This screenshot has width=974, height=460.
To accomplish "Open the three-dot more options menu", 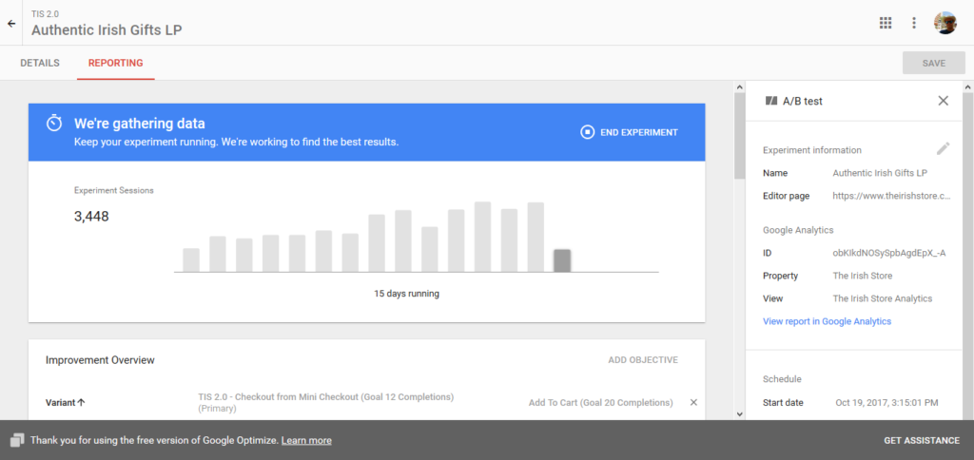I will pos(914,23).
